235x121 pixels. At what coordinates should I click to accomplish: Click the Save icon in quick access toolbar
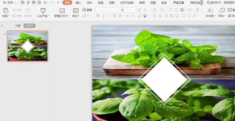[23, 2]
